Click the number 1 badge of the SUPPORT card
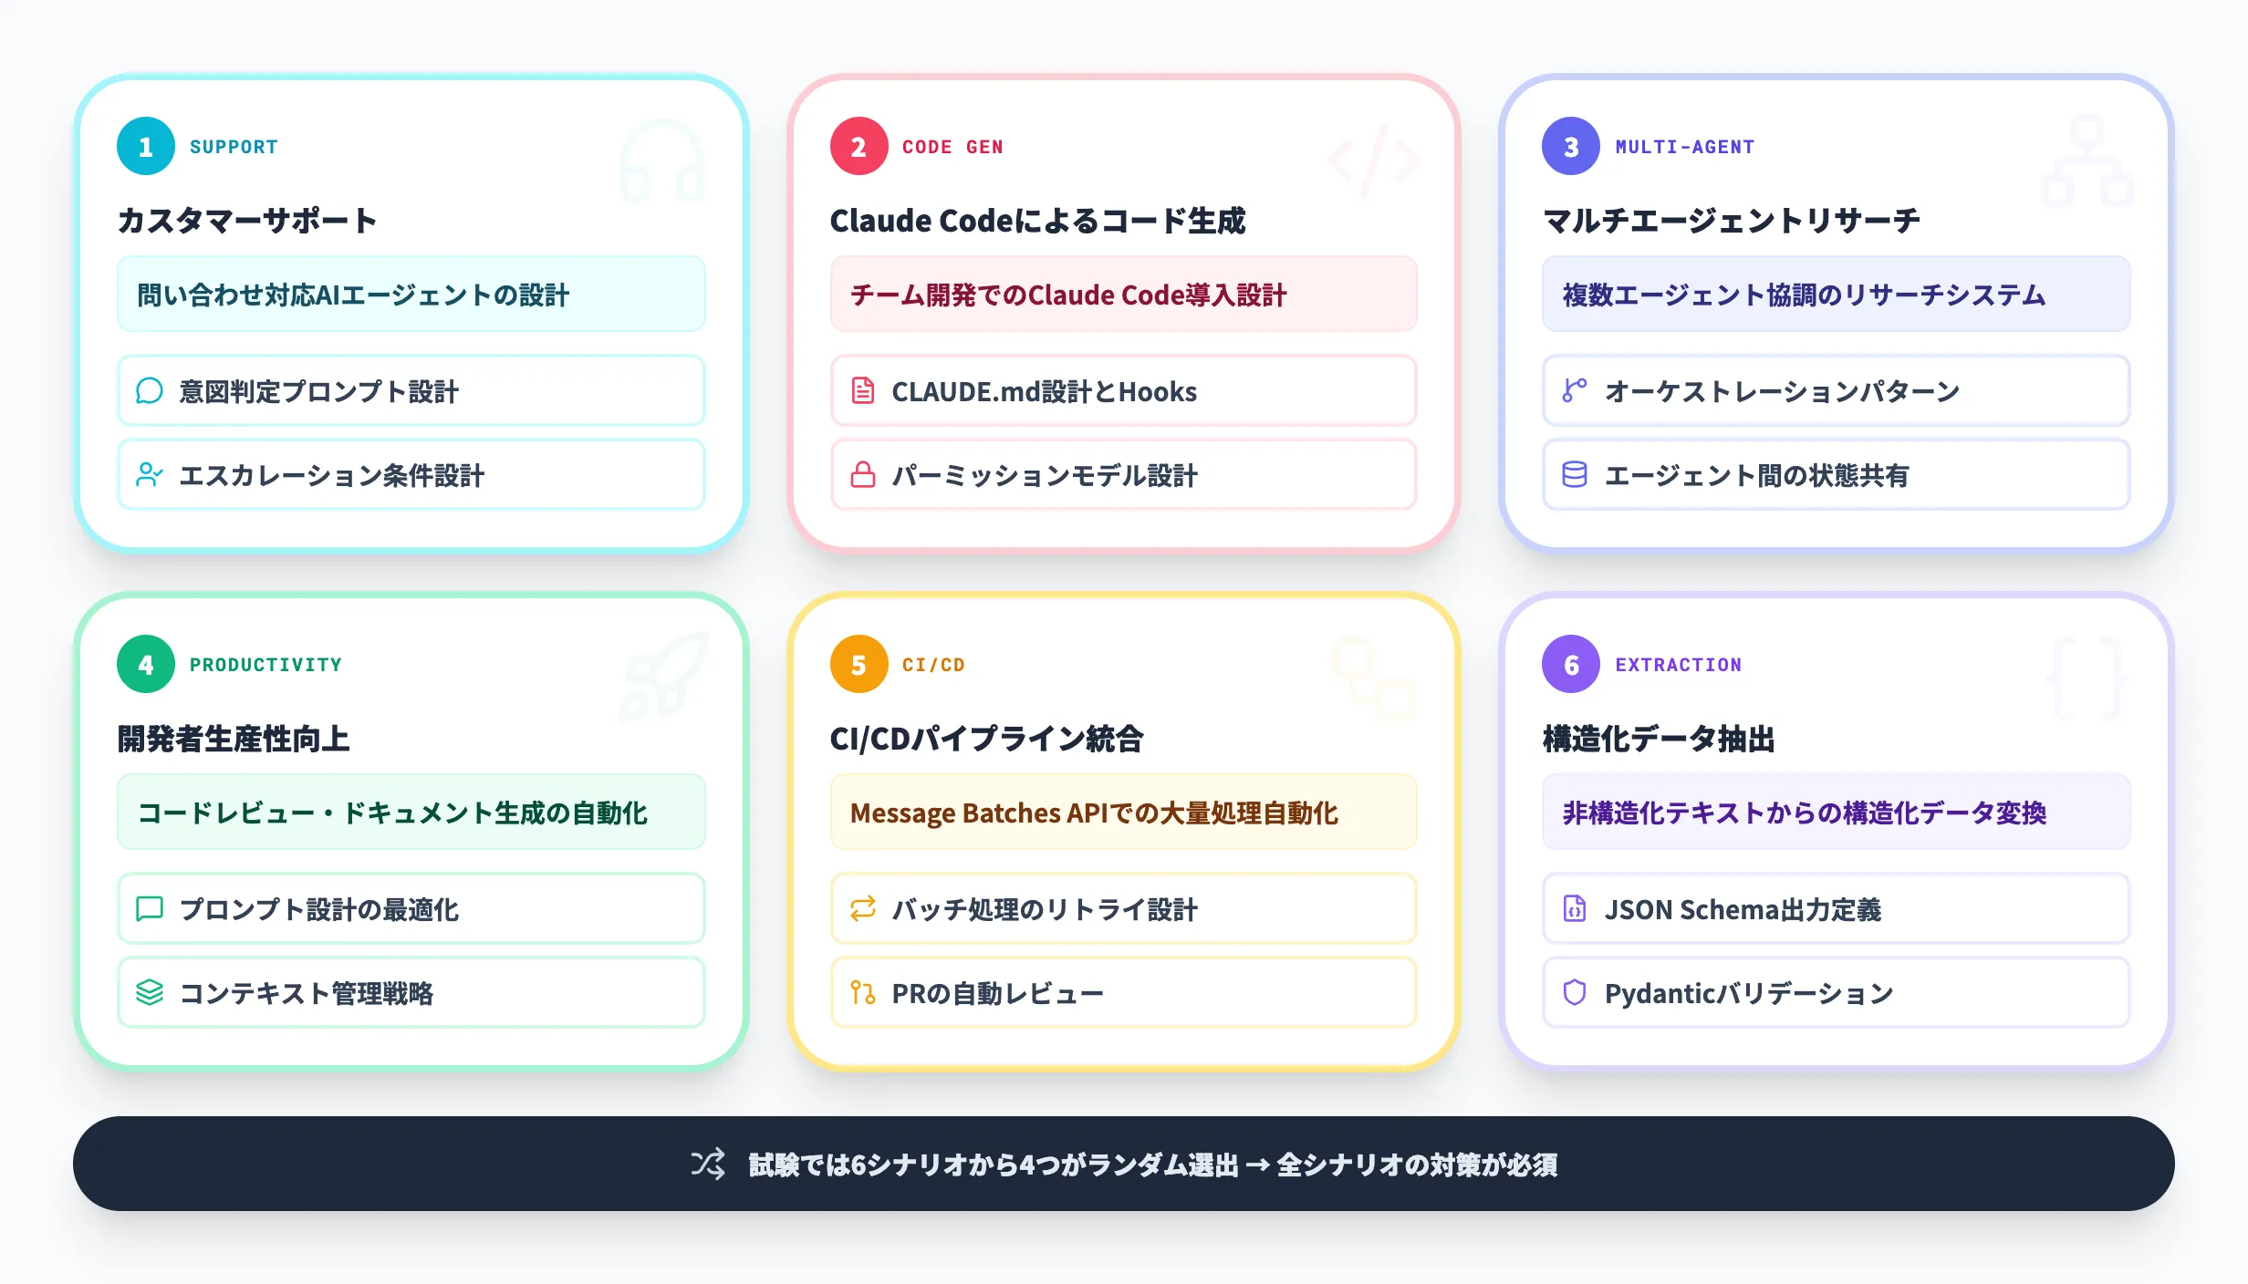This screenshot has width=2248, height=1284. 146,146
